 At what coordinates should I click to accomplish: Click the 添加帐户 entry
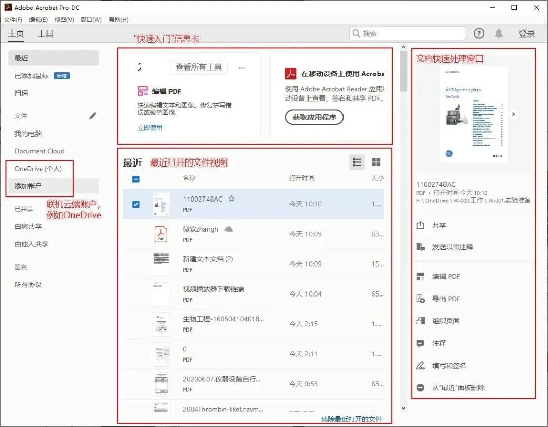(53, 186)
